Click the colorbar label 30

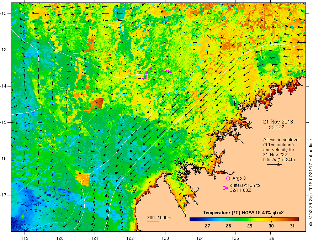(271, 226)
